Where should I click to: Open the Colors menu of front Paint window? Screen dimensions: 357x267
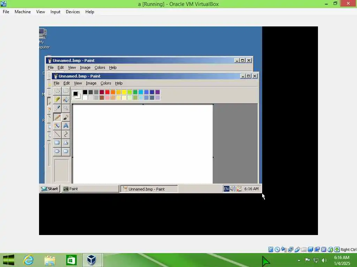click(x=106, y=83)
